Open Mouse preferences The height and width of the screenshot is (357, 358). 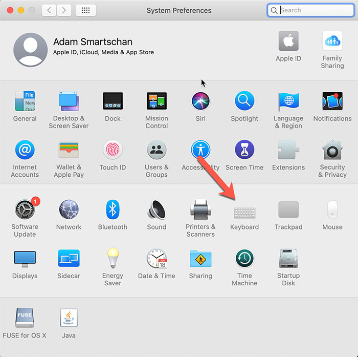[x=332, y=209]
